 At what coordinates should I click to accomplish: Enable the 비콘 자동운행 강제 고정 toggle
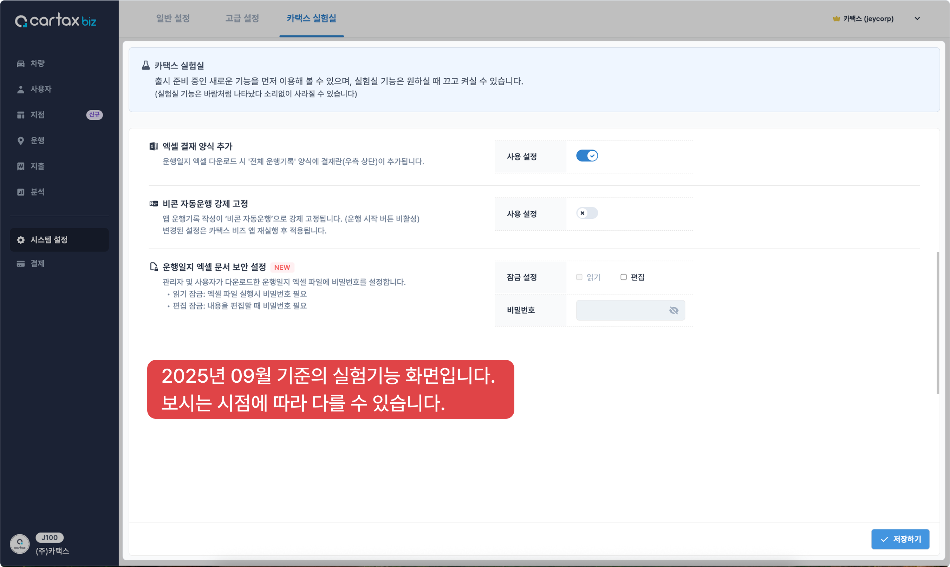(x=587, y=213)
